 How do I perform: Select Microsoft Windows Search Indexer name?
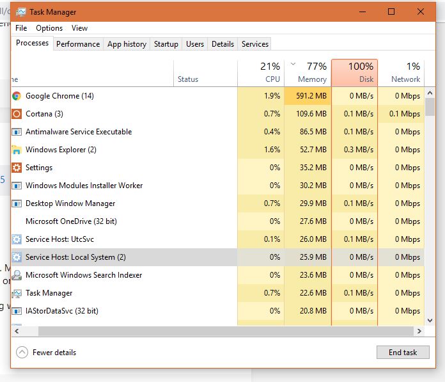[84, 275]
